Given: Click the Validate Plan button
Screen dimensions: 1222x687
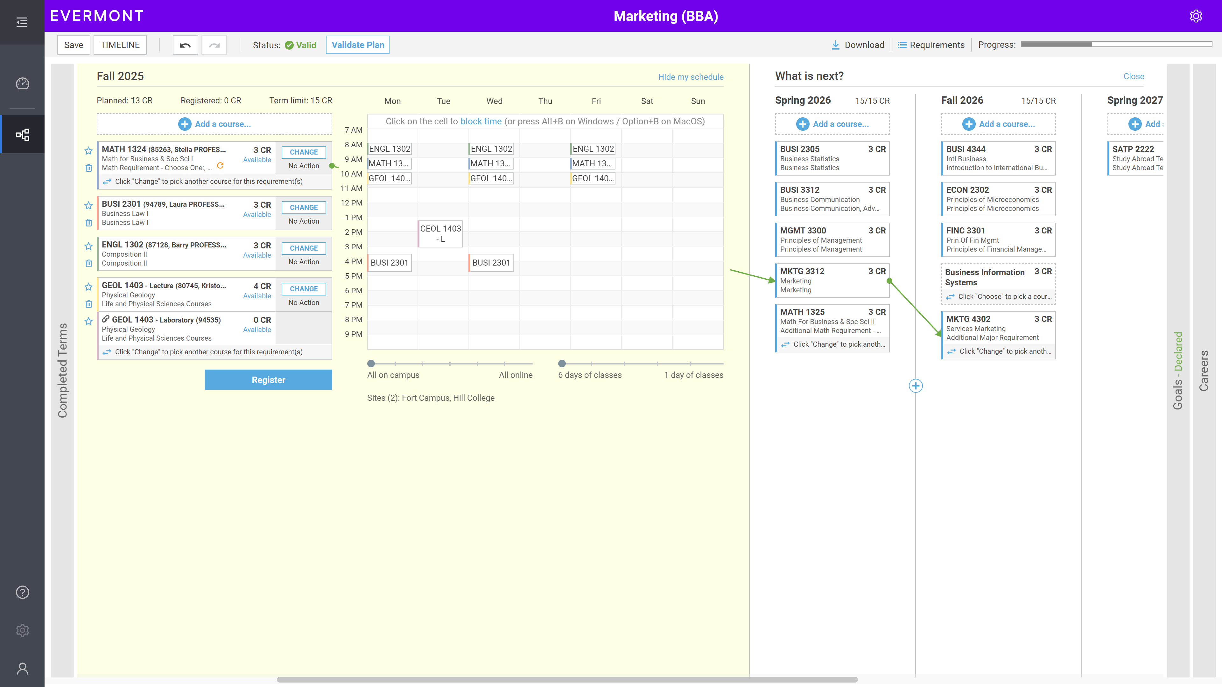Looking at the screenshot, I should (x=358, y=45).
